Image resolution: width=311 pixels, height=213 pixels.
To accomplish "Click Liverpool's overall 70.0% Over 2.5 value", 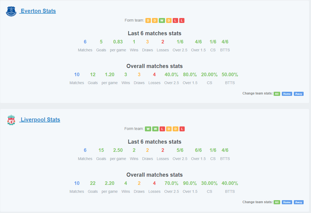I will click(x=171, y=183).
